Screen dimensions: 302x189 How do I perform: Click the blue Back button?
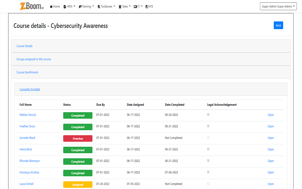[x=278, y=25]
